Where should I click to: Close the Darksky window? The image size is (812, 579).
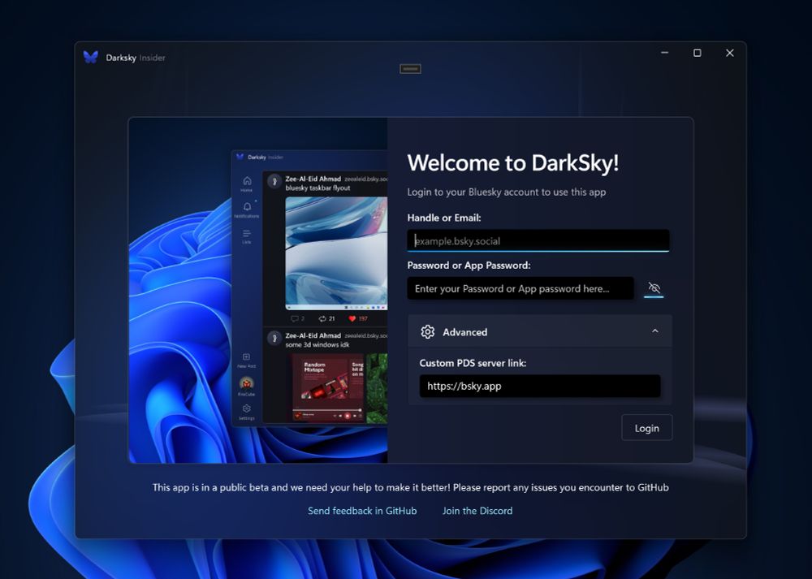(730, 53)
